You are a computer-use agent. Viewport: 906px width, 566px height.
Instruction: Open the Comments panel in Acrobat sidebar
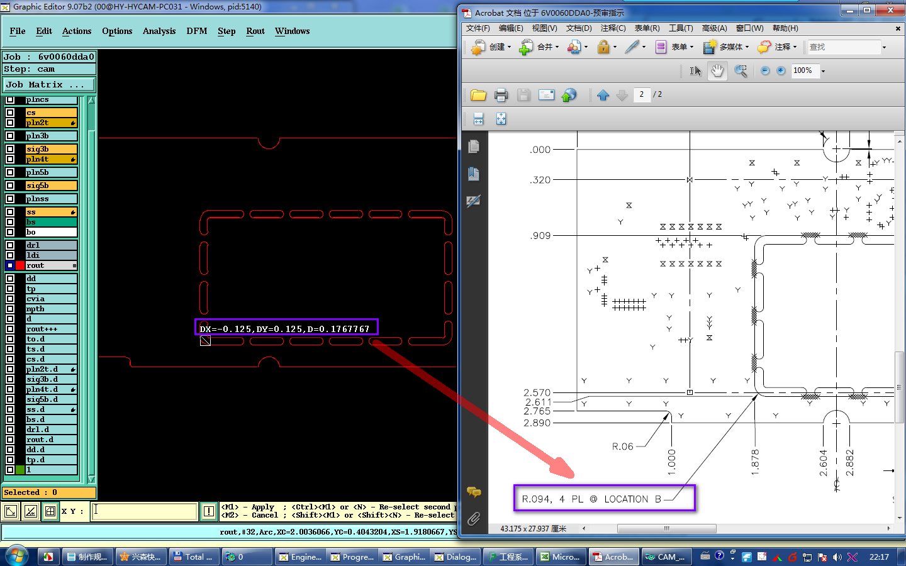(x=474, y=491)
